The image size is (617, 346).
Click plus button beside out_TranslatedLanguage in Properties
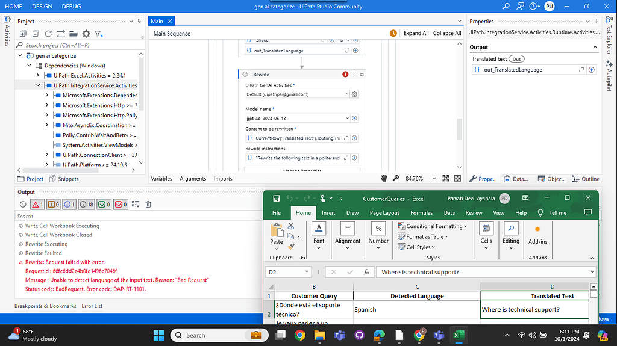[592, 70]
